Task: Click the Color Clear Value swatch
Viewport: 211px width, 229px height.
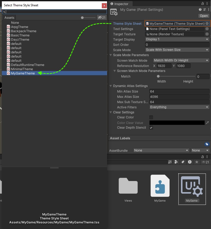Action: 177,123
